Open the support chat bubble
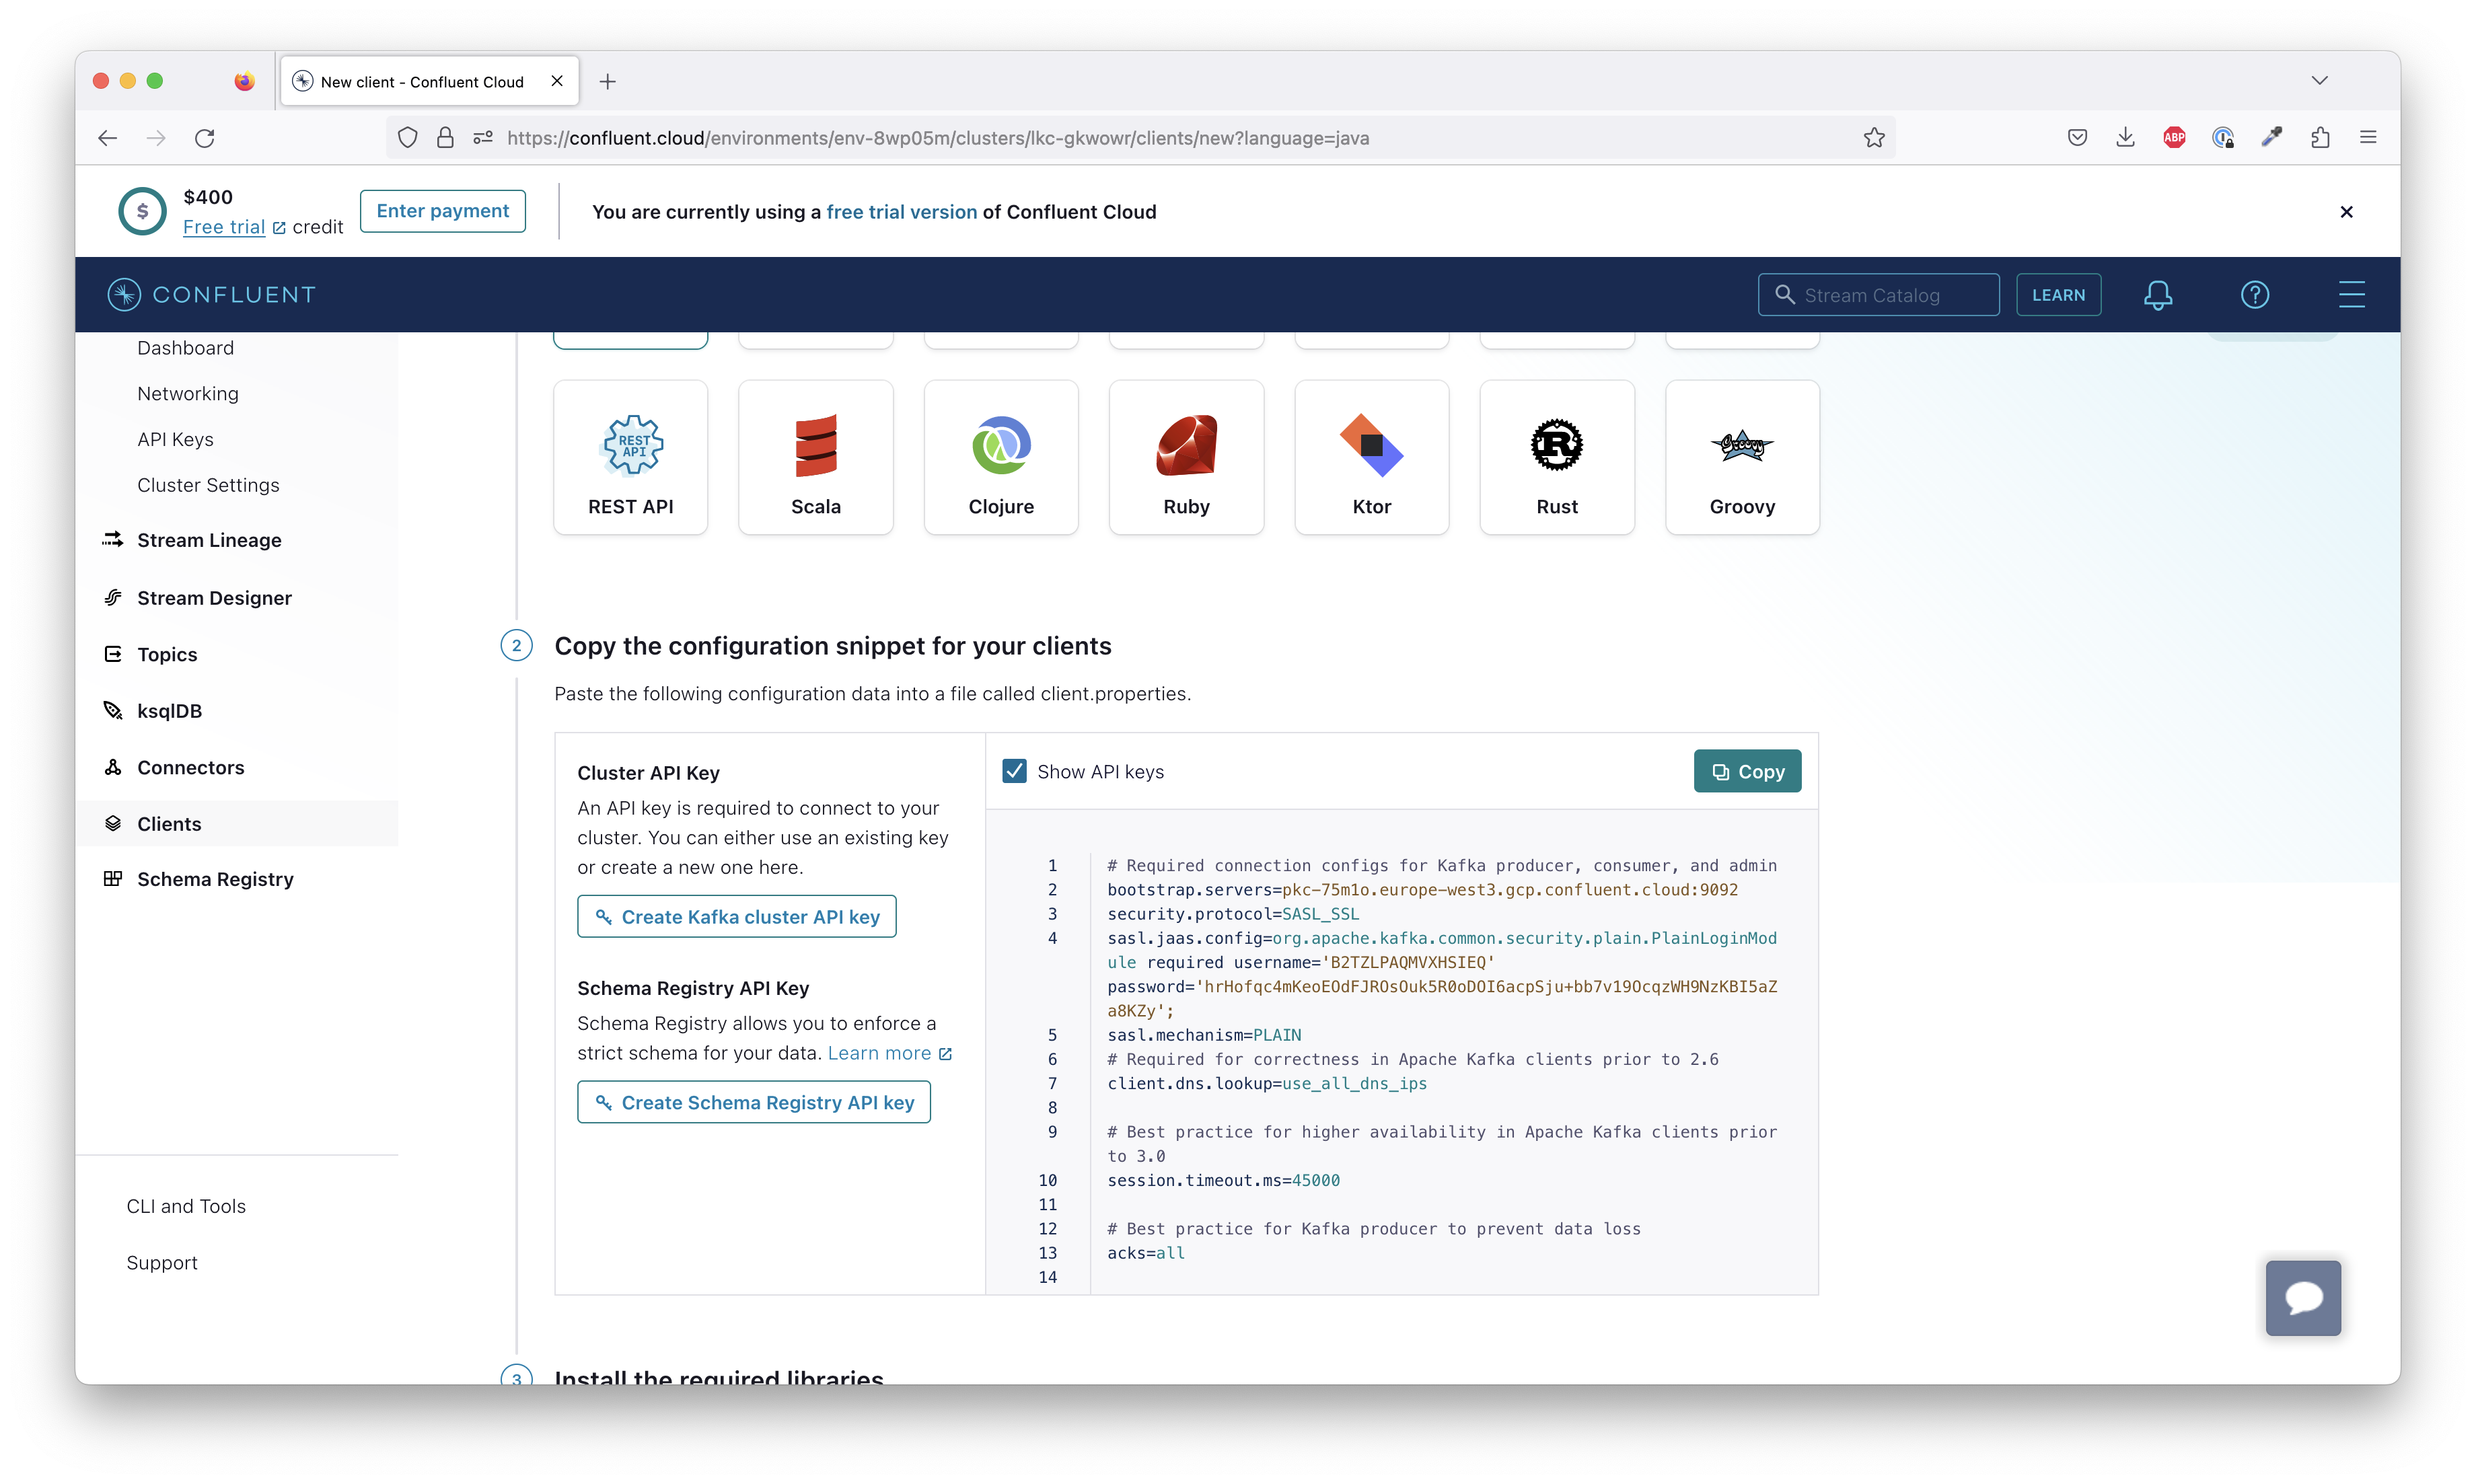This screenshot has height=1484, width=2476. (x=2302, y=1298)
